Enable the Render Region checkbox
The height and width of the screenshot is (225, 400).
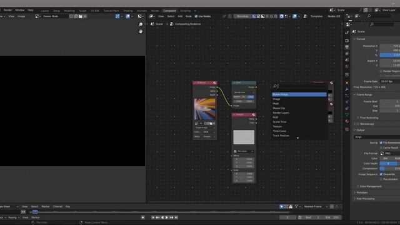[x=381, y=71]
